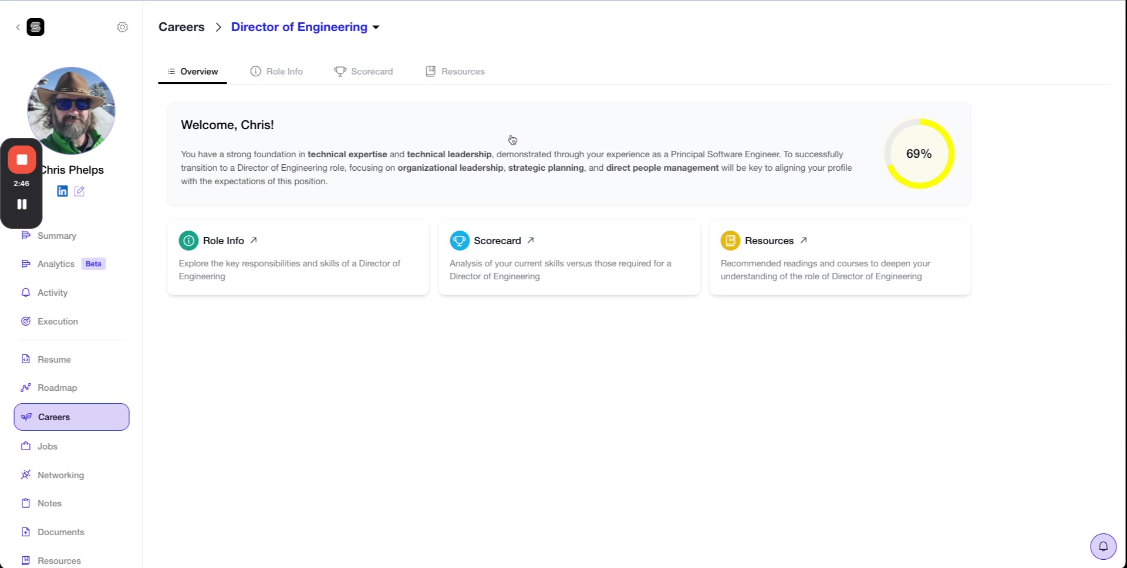Click the blue Scorecard trophy icon
1127x568 pixels.
click(459, 241)
